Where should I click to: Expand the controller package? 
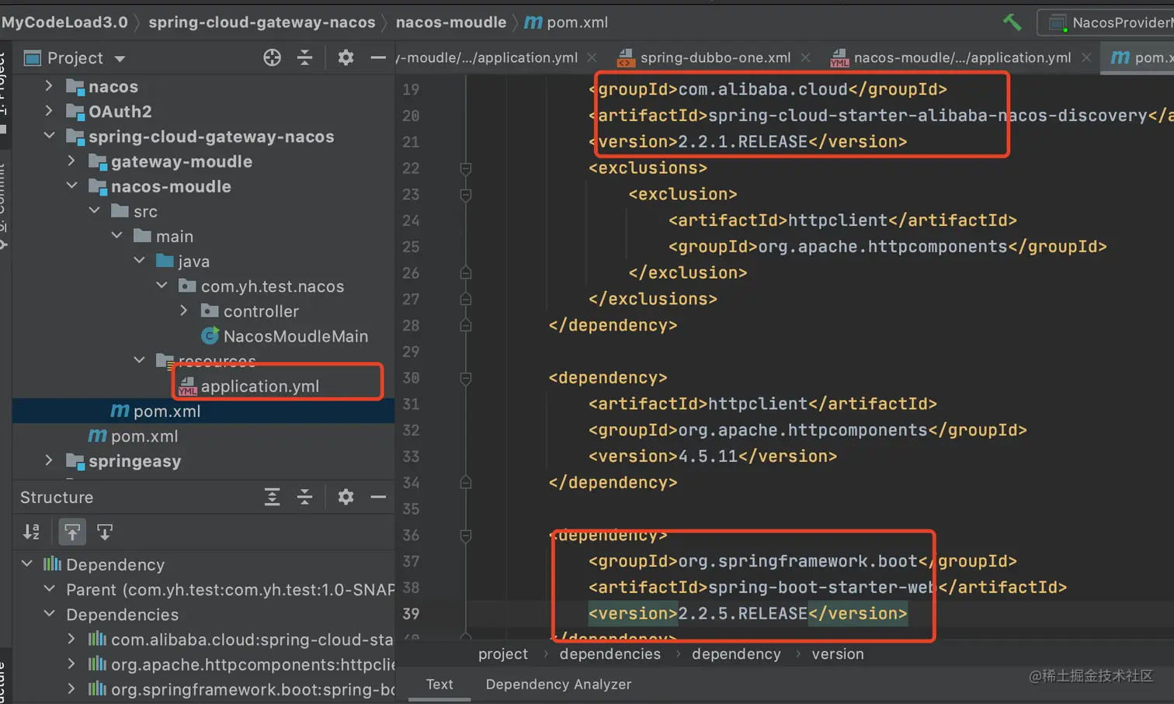coord(184,310)
